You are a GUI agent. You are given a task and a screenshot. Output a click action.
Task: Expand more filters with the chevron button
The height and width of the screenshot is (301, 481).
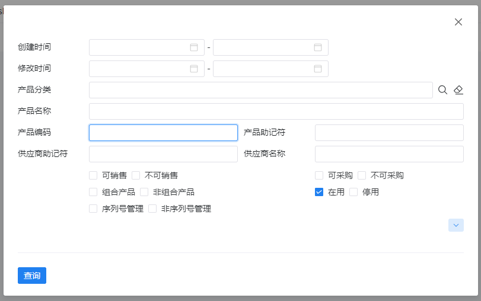tap(456, 225)
